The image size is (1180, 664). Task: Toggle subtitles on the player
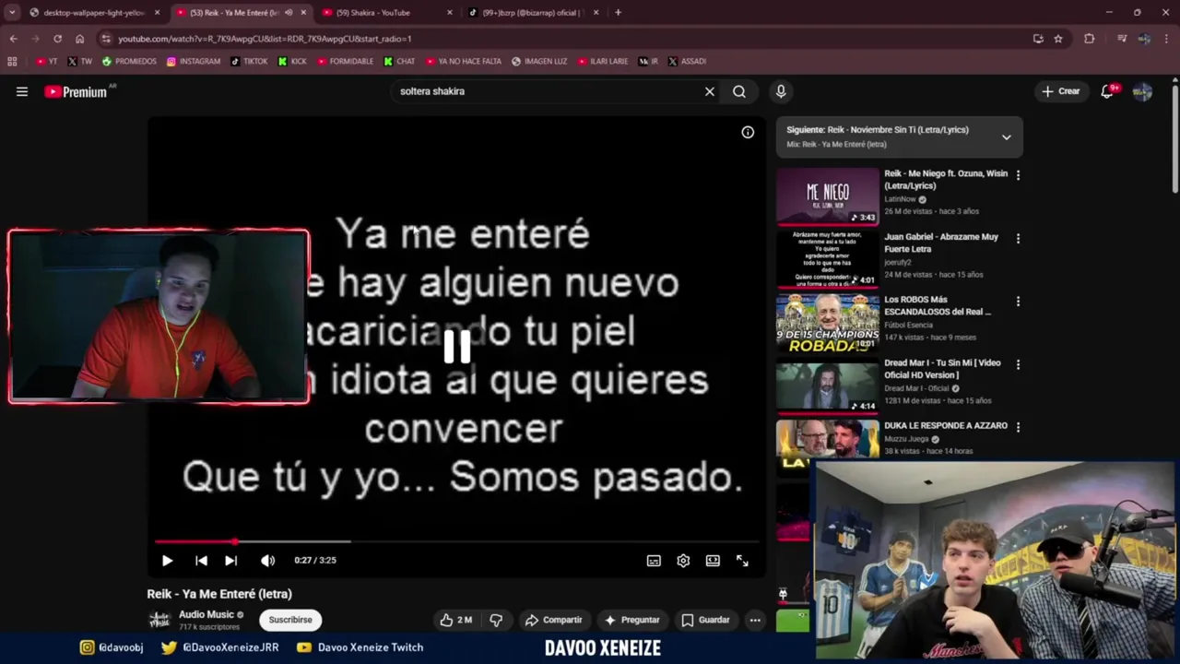coord(654,561)
